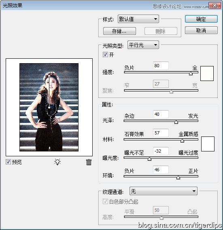Open the 光照类型 light type dropdown
The height and width of the screenshot is (230, 223).
[143, 45]
